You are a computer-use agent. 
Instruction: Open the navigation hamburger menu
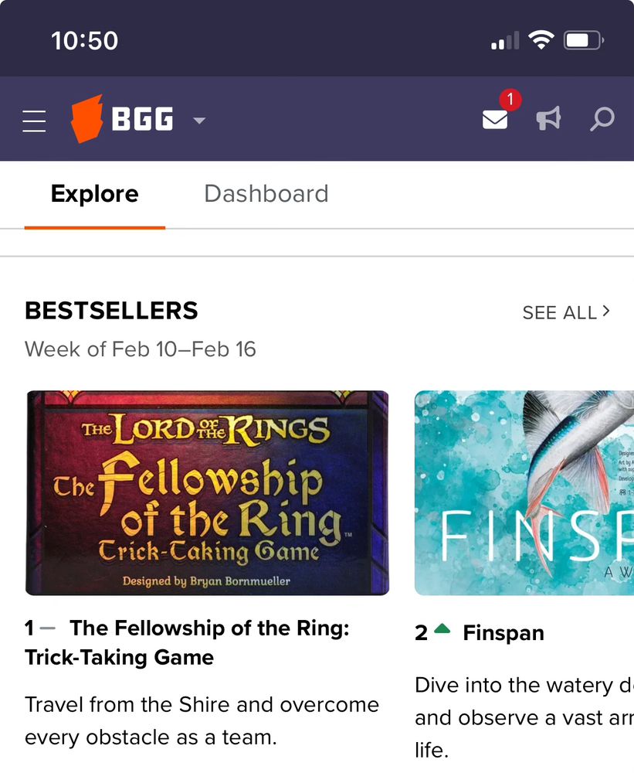pos(34,120)
